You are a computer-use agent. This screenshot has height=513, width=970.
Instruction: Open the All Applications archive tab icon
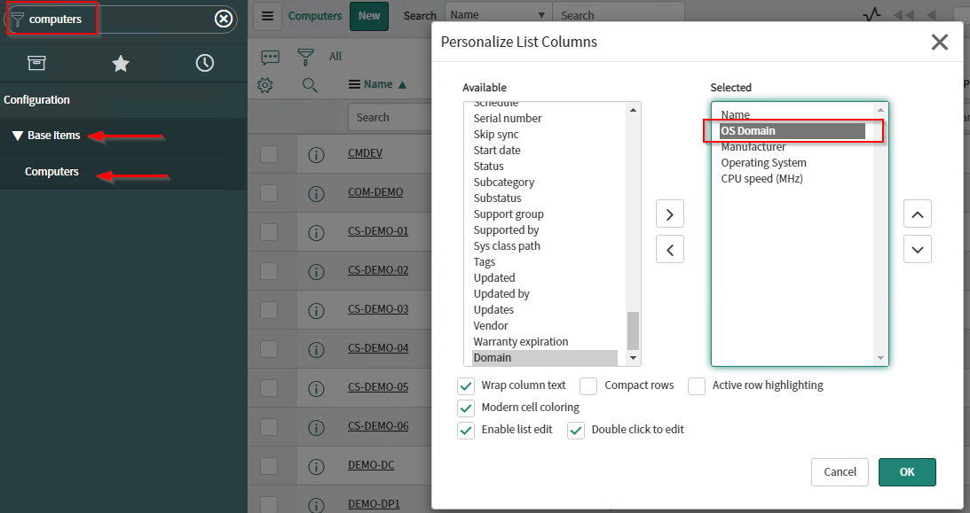point(36,63)
